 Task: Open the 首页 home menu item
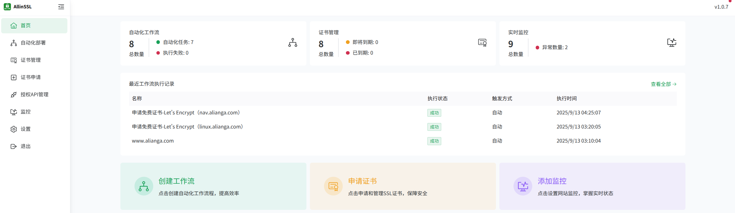coord(34,26)
